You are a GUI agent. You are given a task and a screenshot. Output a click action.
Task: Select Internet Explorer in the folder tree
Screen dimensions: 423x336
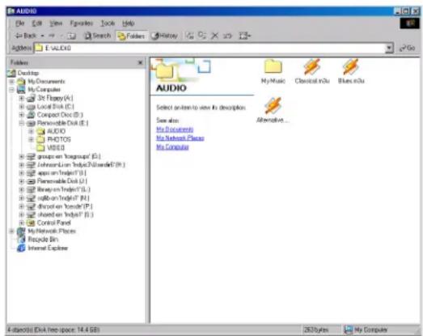coord(48,248)
